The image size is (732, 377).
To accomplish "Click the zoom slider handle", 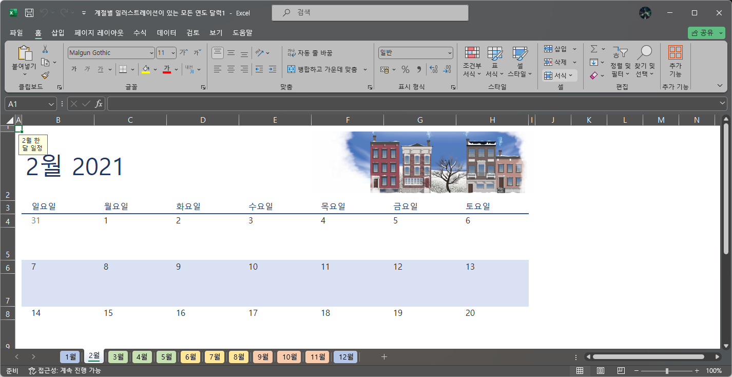I will 667,371.
